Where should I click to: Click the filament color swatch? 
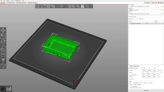[x=130, y=10]
